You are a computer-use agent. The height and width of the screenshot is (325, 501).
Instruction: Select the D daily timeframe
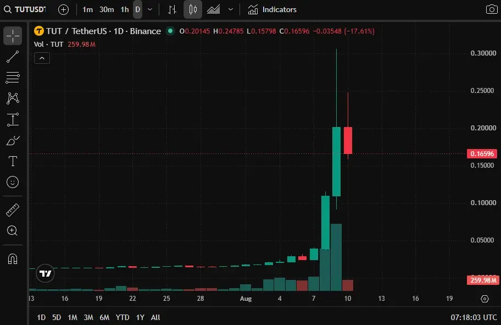(138, 9)
